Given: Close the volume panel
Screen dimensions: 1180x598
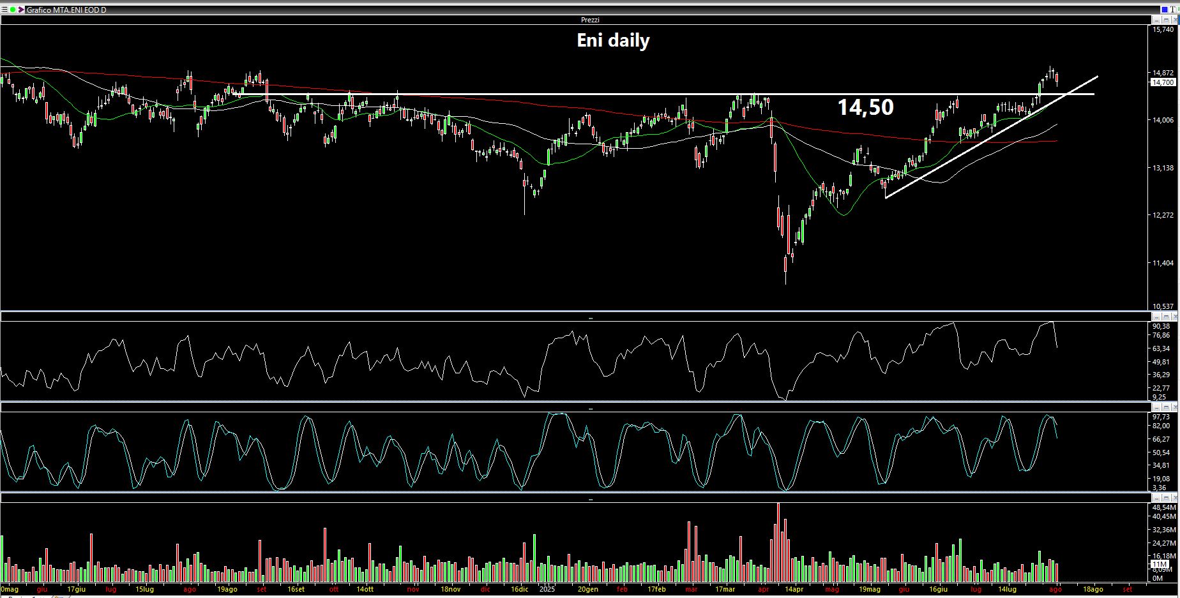Looking at the screenshot, I should pos(1174,498).
